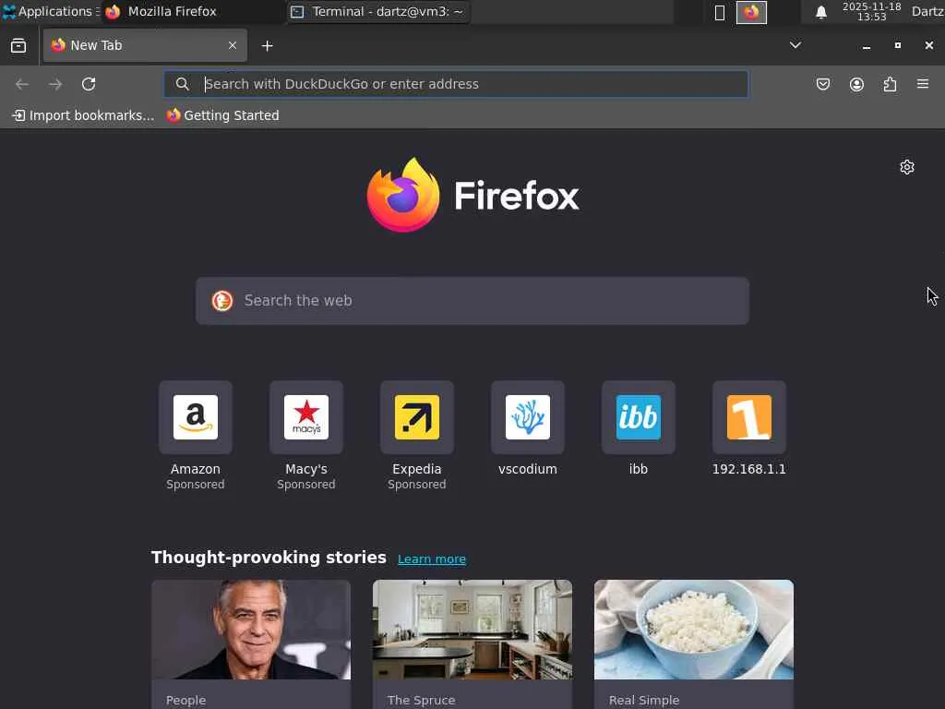
Task: Open the People story thumbnail
Action: [x=251, y=630]
